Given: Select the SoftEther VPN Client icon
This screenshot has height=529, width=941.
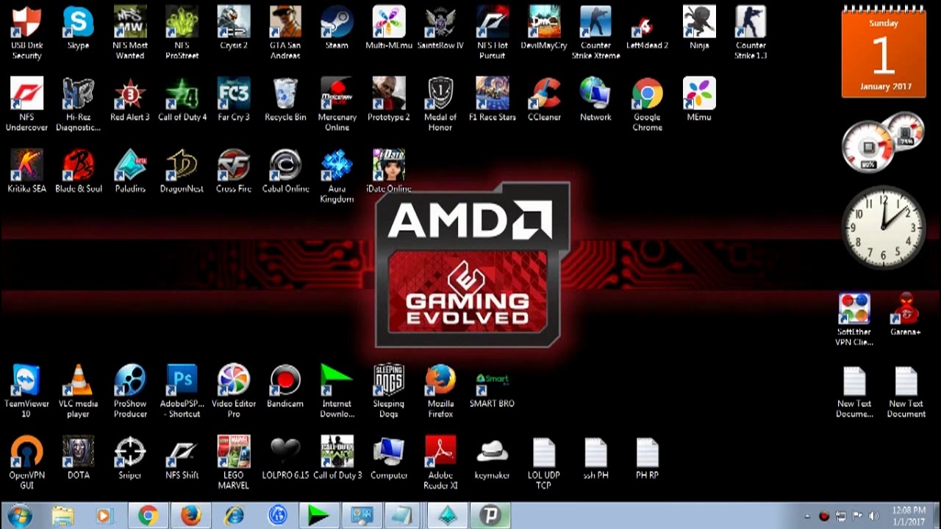Looking at the screenshot, I should pos(854,320).
